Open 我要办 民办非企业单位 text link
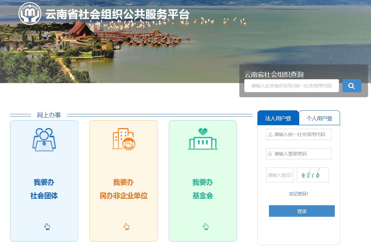 [123, 189]
